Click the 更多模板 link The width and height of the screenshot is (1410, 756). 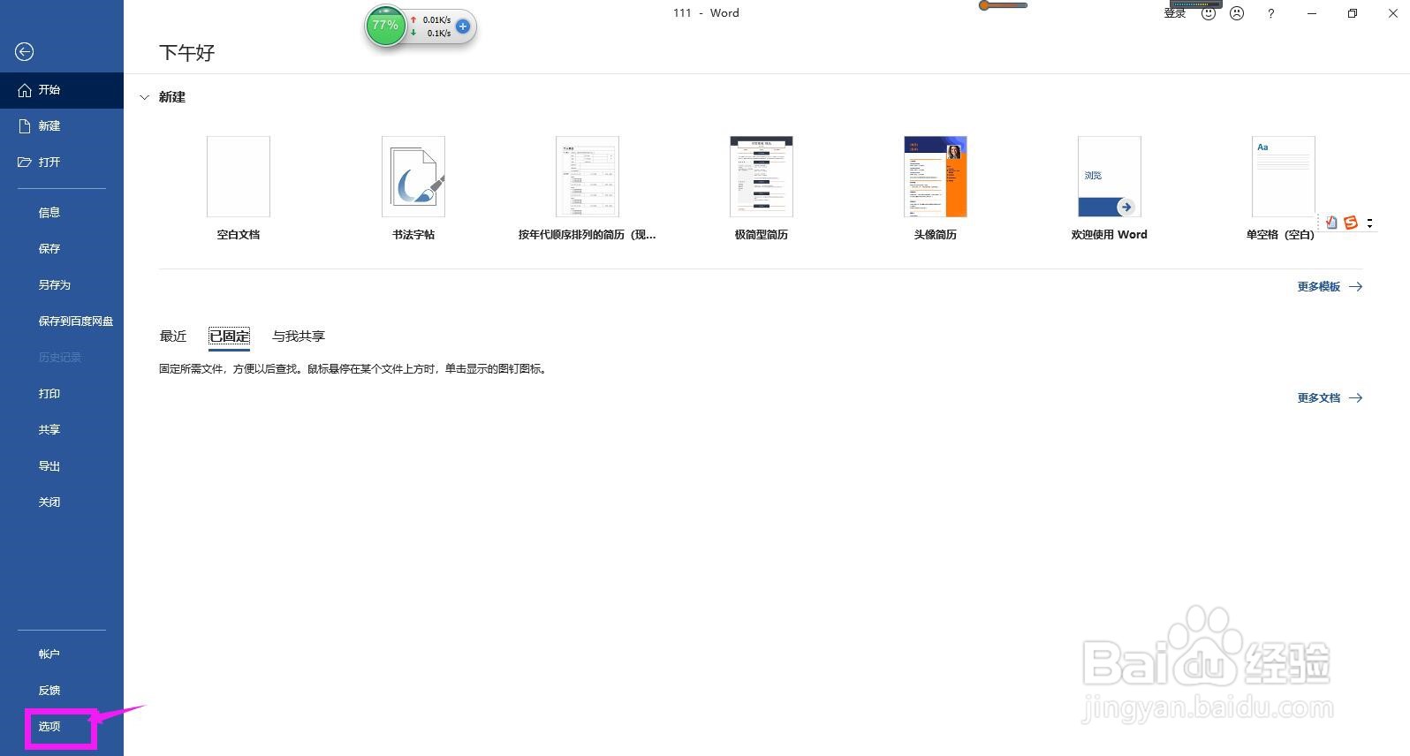[1330, 287]
